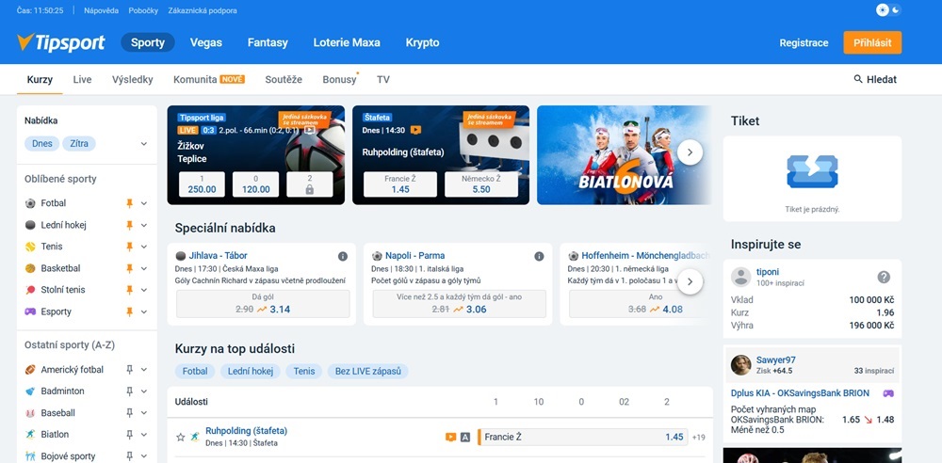
Task: Pin Badminton to favorite sports
Action: (x=129, y=391)
